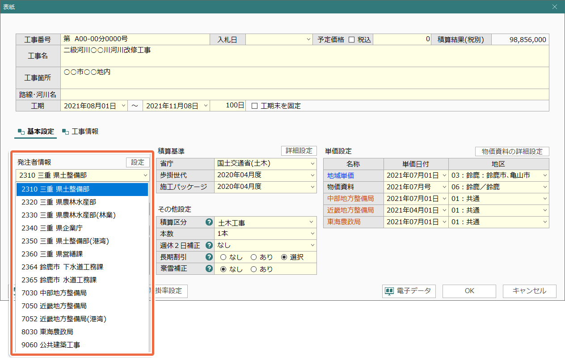
Task: Click 中部地方整備局 name in 単価設定
Action: pos(350,199)
